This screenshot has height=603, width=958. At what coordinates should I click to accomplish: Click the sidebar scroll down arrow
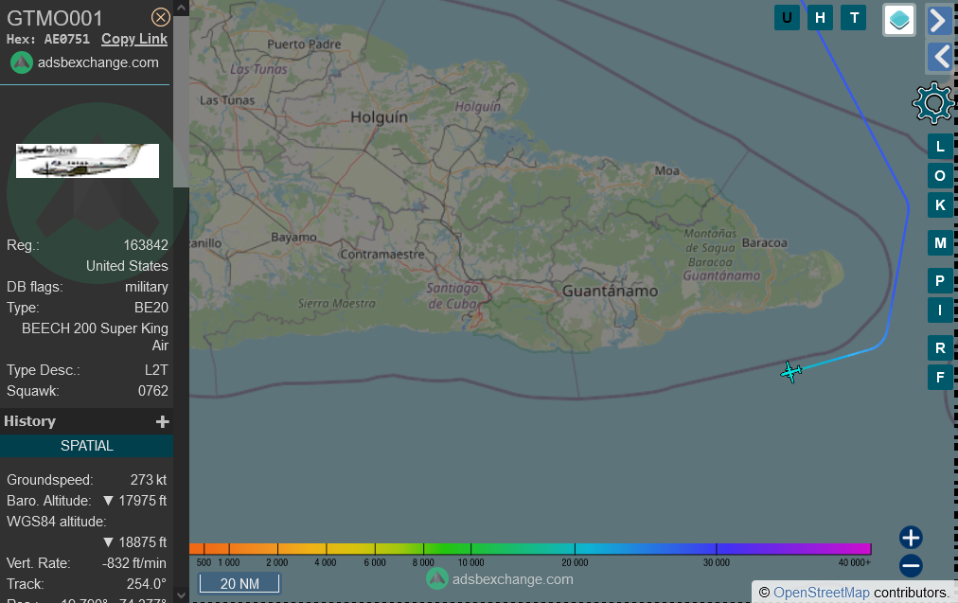[x=182, y=595]
